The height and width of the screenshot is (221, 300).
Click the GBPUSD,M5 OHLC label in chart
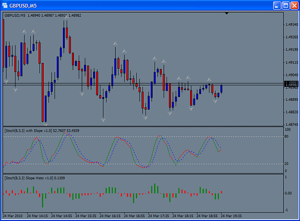(x=43, y=15)
